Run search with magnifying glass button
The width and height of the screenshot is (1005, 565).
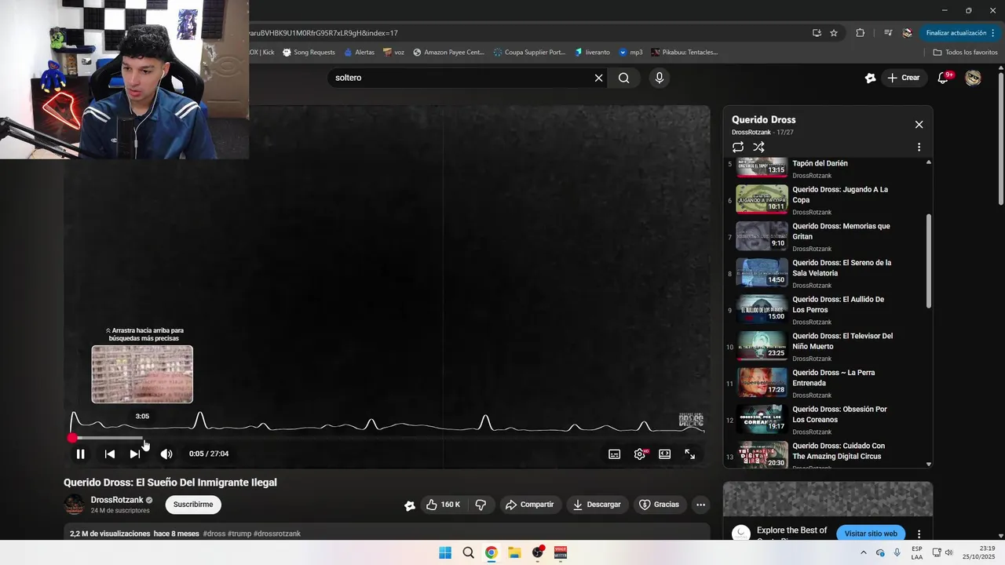click(623, 78)
